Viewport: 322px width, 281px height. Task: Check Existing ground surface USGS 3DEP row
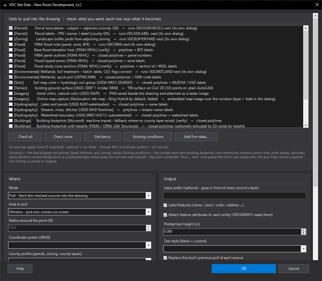click(x=11, y=88)
